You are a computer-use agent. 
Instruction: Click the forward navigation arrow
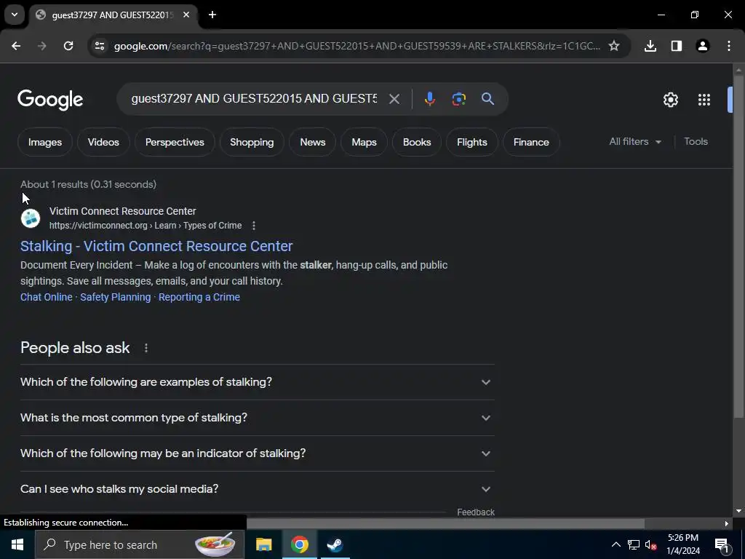click(41, 46)
